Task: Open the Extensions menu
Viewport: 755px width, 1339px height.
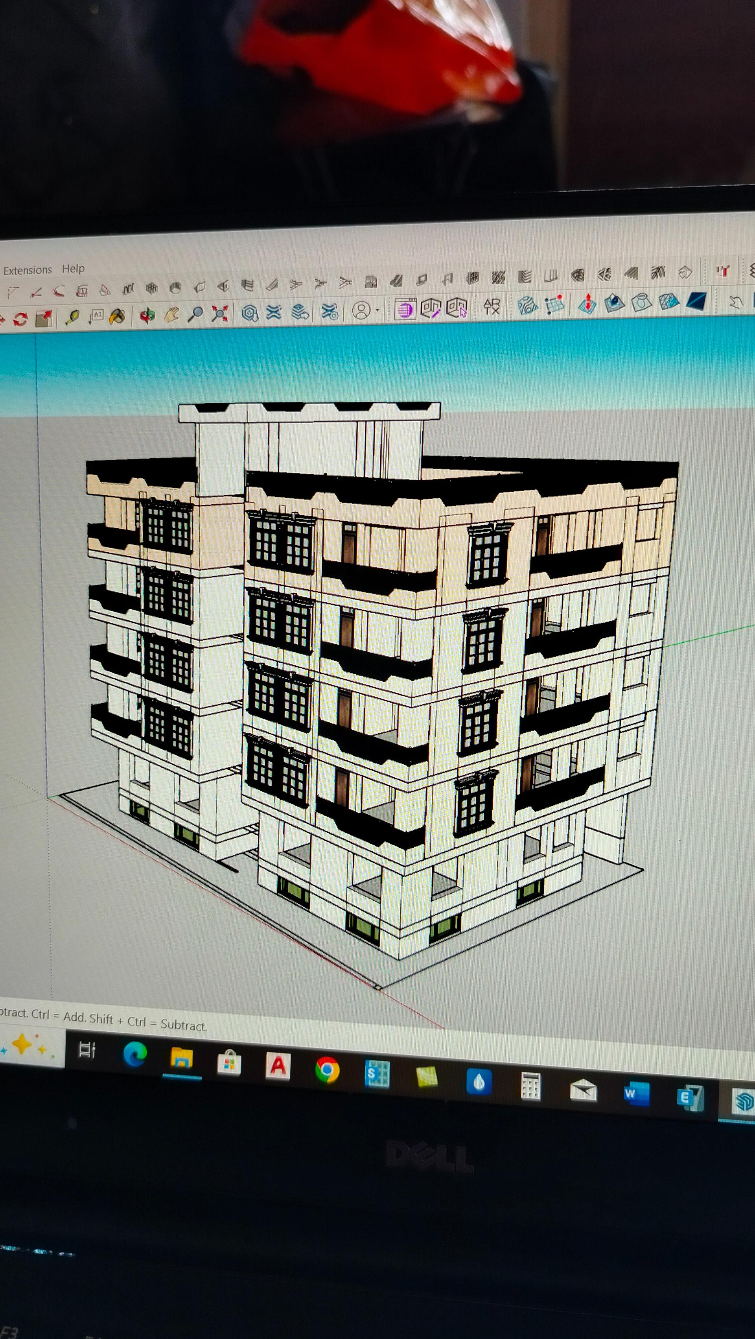Action: [28, 270]
